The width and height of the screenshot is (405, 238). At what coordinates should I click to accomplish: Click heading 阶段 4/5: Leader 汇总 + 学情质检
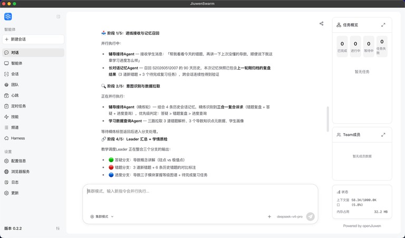(134, 139)
